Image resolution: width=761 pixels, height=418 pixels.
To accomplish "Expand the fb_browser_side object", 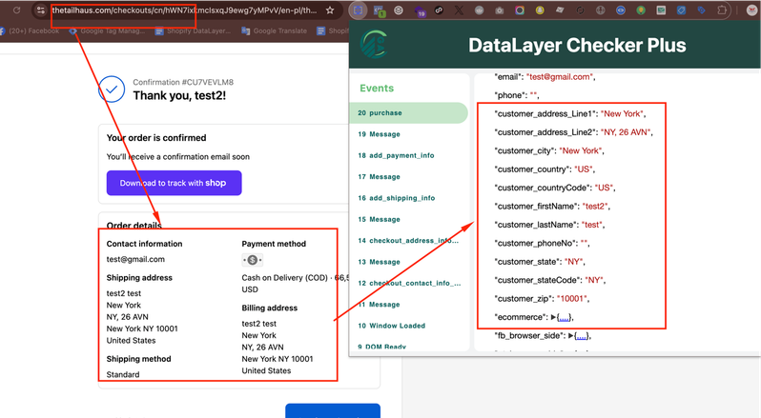I will tap(570, 336).
